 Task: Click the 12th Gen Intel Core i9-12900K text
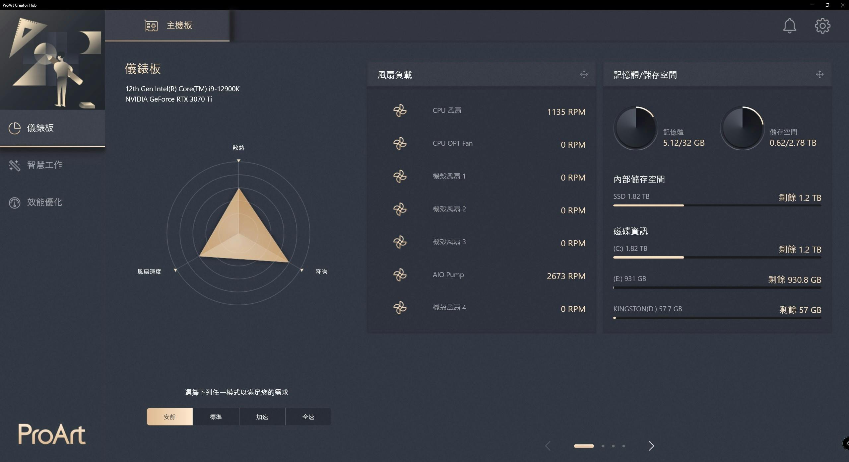pos(182,89)
